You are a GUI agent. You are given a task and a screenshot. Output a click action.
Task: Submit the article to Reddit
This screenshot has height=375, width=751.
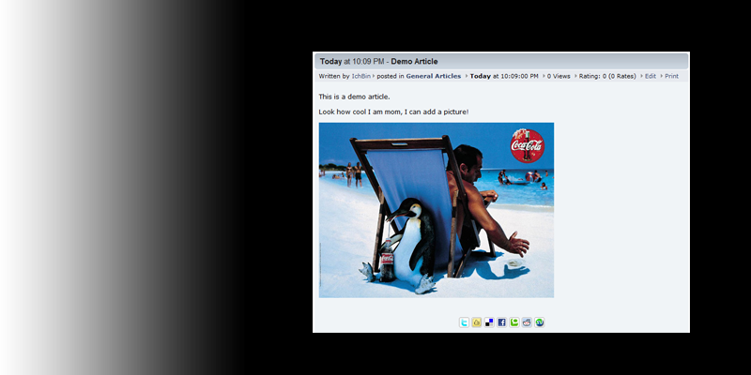tap(527, 322)
